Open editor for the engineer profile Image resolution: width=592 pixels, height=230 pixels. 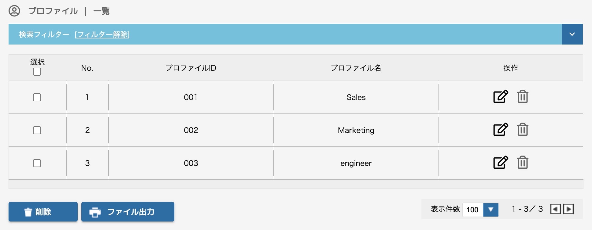pyautogui.click(x=501, y=163)
